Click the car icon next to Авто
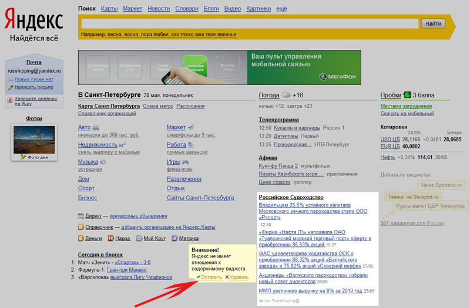This screenshot has height=308, width=470. pyautogui.click(x=96, y=127)
